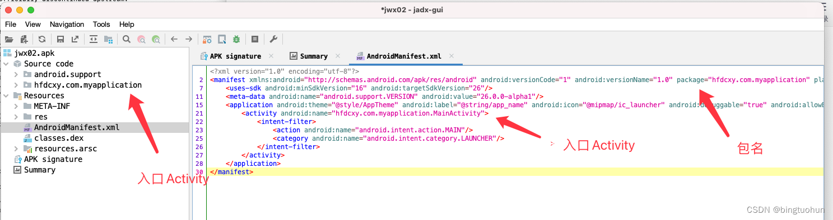This screenshot has height=220, width=833.
Task: Click the export project toolbar icon
Action: coord(75,39)
